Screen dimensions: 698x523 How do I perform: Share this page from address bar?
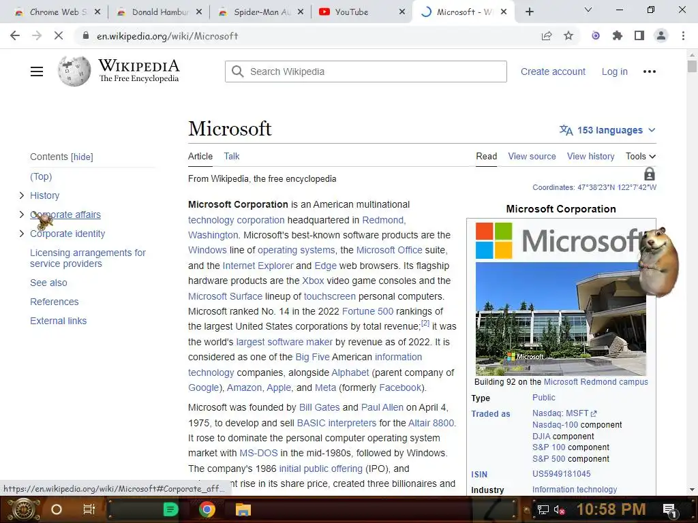click(x=547, y=36)
